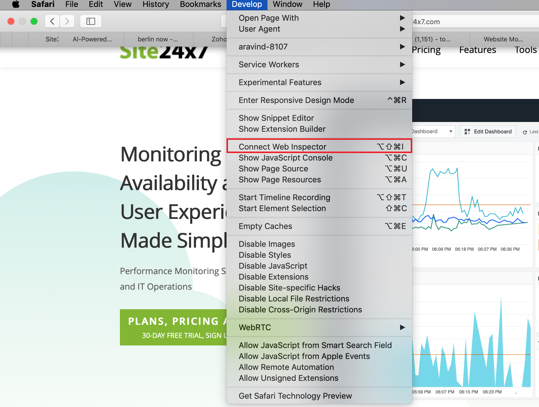539x407 pixels.
Task: Go forward with Safari's forward arrow
Action: [67, 21]
